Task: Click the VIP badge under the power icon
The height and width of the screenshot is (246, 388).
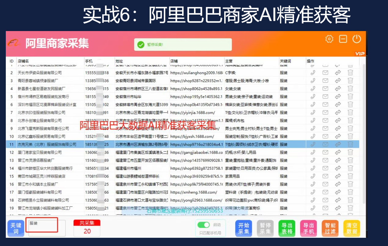Action: (360, 54)
